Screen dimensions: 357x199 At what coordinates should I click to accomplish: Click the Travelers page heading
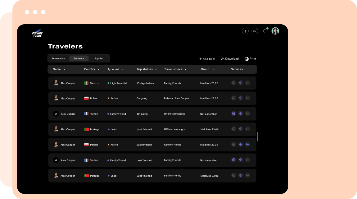click(x=65, y=46)
